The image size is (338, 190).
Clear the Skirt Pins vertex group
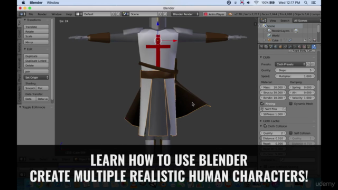284,109
